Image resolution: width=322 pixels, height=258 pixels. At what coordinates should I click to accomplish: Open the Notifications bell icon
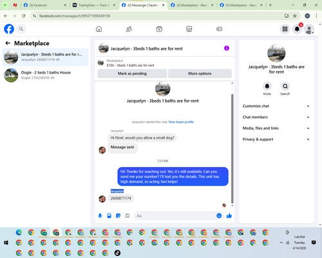(x=297, y=29)
